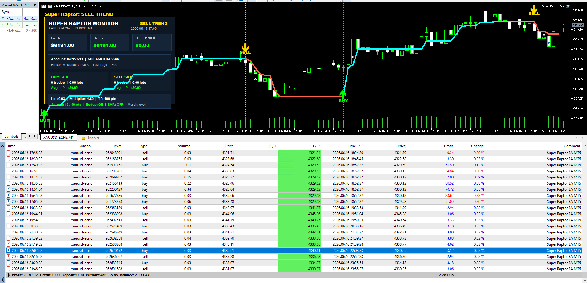Viewport: 587px width, 283px height.
Task: Click row dated 2026.06.16 23:46:02
Action: [x=294, y=269]
